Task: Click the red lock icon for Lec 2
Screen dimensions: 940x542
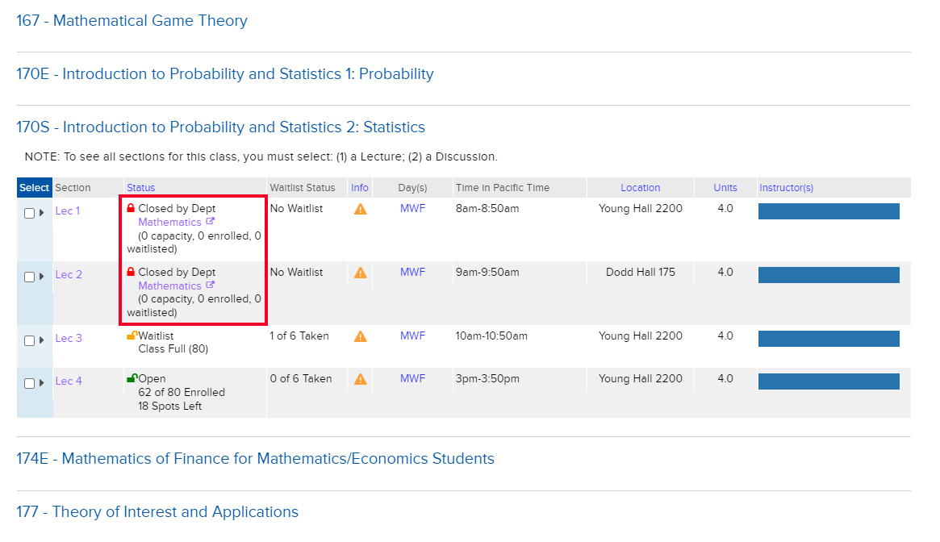Action: (131, 272)
